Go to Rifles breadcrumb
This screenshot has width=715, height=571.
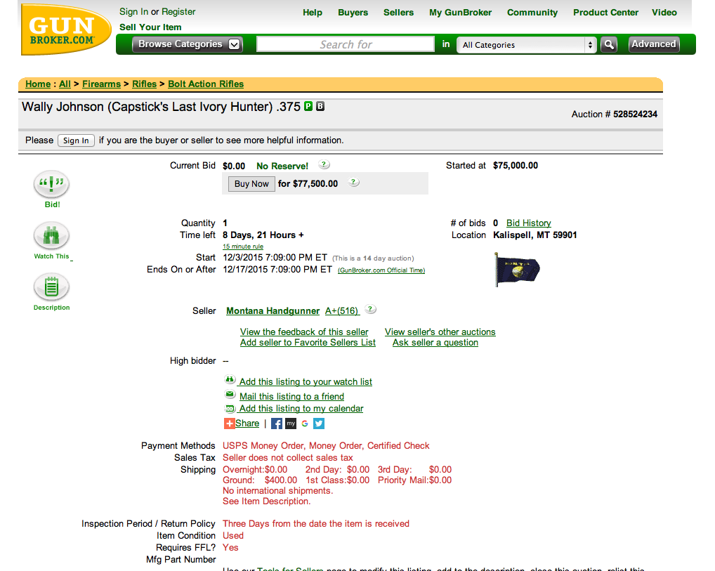(x=144, y=84)
